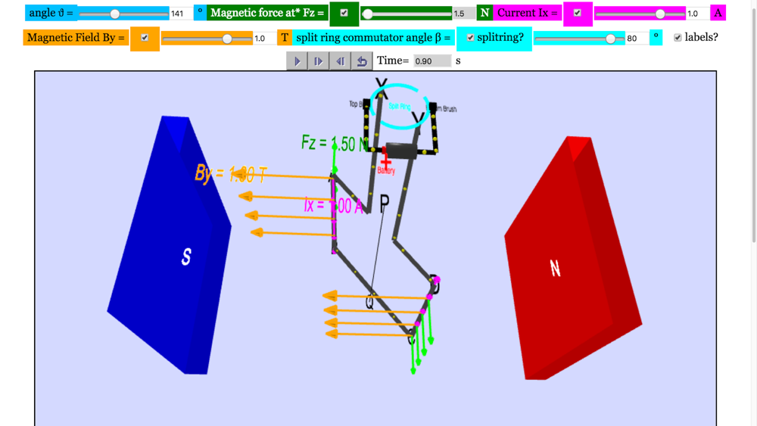This screenshot has height=426, width=757.
Task: Click the cyan commutator angle slider
Action: [x=579, y=39]
